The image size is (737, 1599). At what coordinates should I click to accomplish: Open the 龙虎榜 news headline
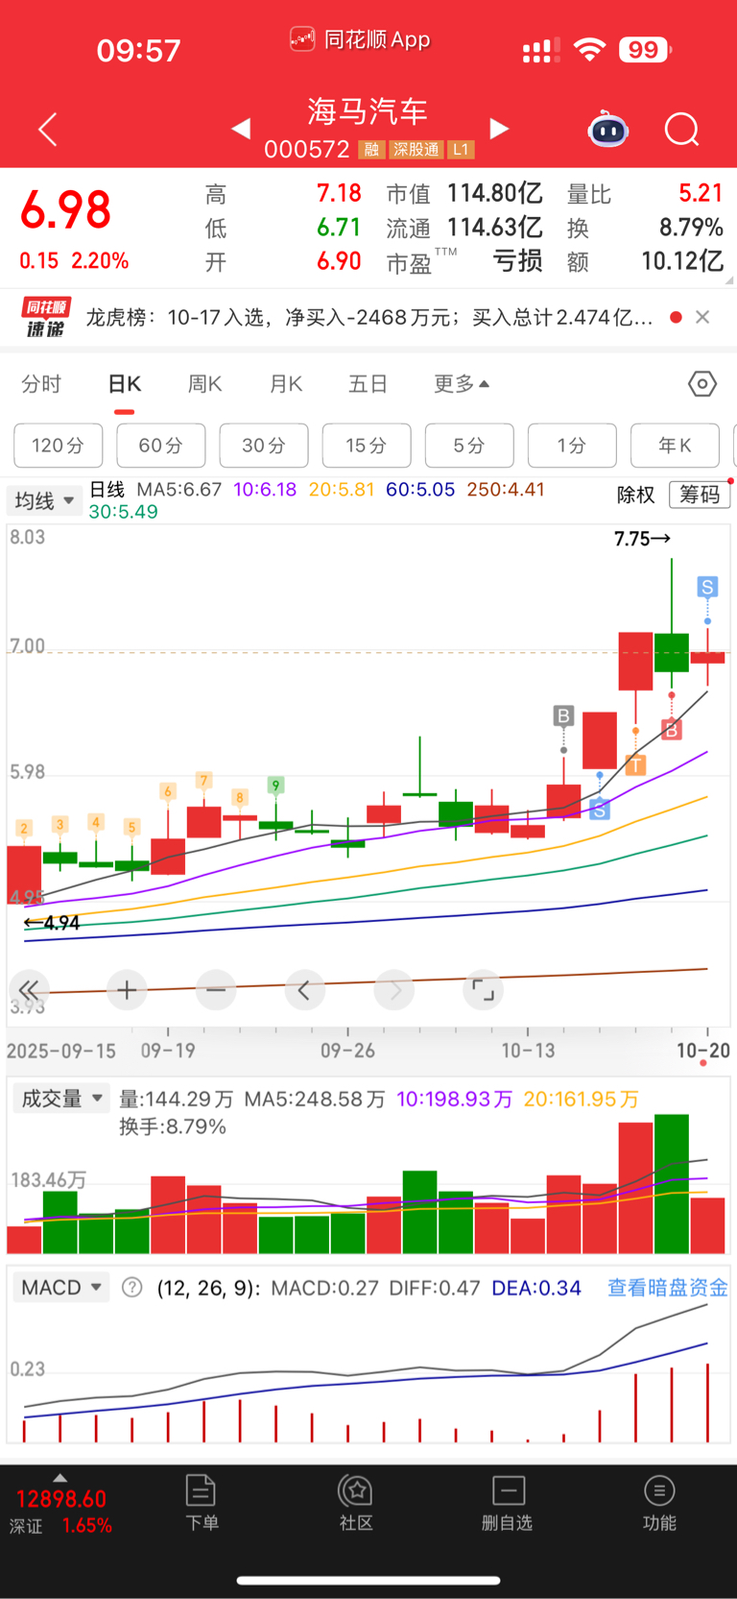[x=369, y=317]
